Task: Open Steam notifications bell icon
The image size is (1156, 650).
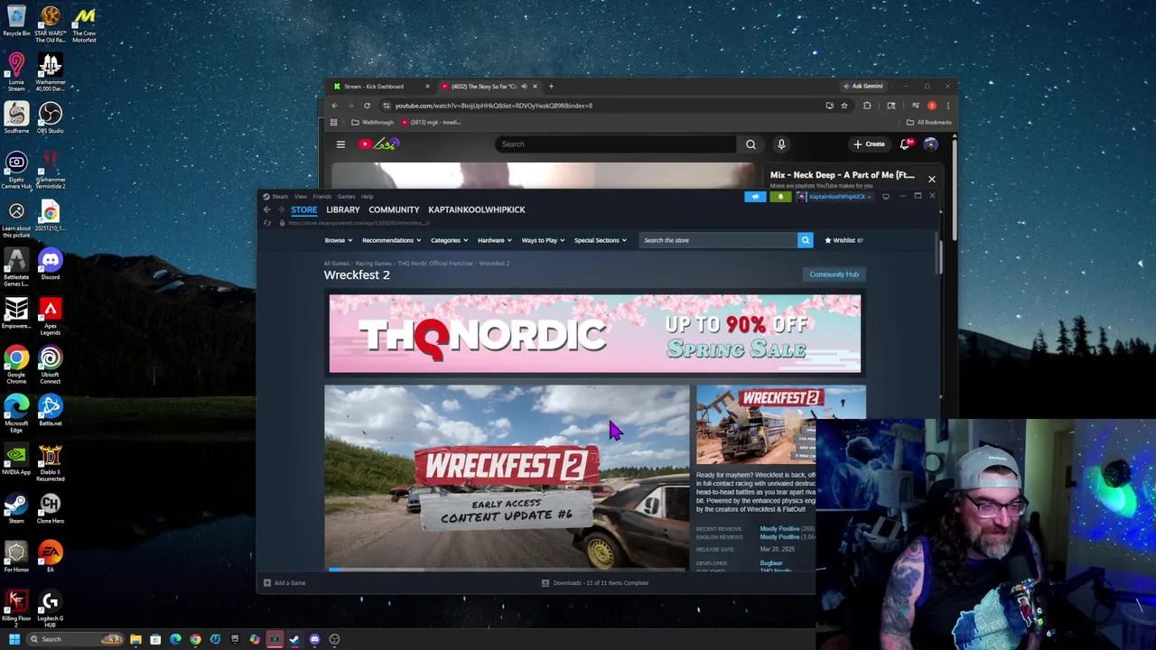Action: point(780,196)
